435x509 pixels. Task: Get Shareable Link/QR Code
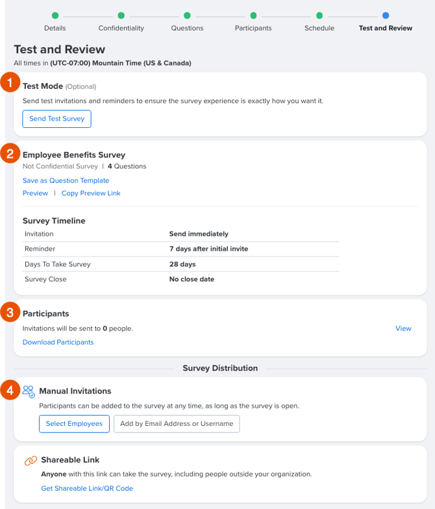click(87, 488)
